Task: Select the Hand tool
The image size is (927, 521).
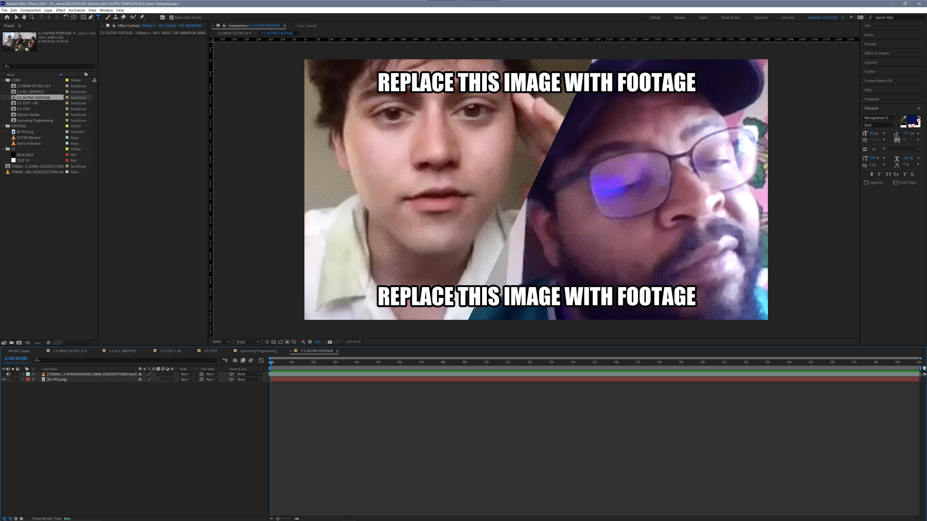Action: (x=24, y=17)
